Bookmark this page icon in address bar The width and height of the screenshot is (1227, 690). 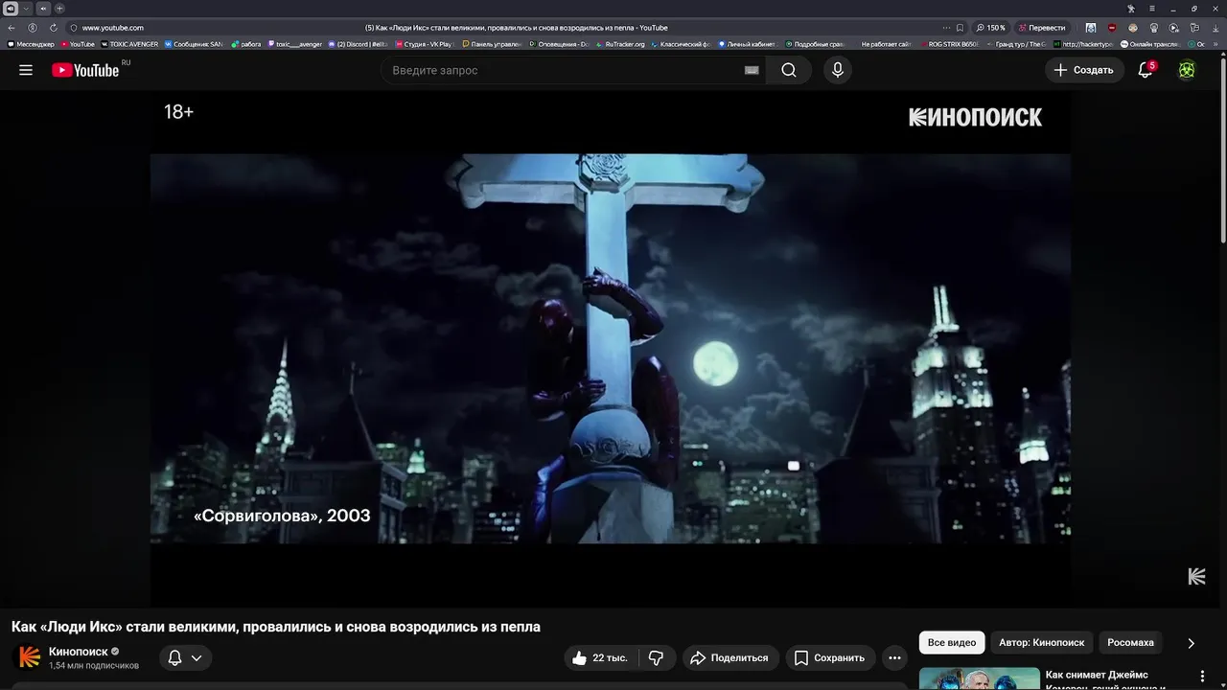point(961,28)
